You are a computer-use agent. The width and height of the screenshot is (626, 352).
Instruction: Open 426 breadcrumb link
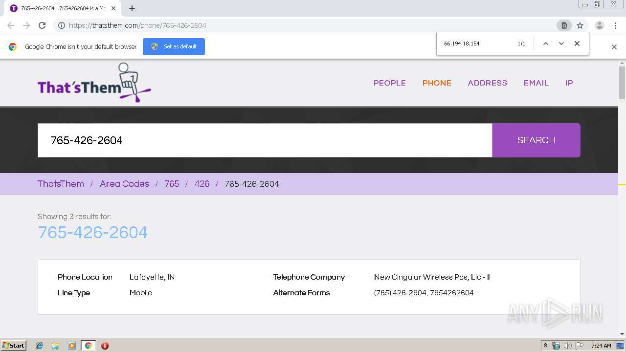click(202, 184)
